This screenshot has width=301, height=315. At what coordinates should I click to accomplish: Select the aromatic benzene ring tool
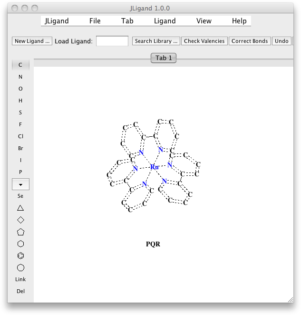[x=20, y=256]
